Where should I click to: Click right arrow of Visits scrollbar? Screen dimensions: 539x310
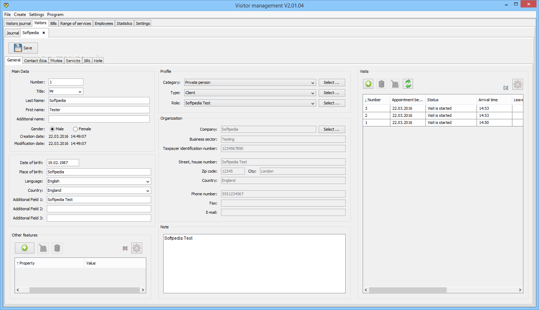click(520, 290)
